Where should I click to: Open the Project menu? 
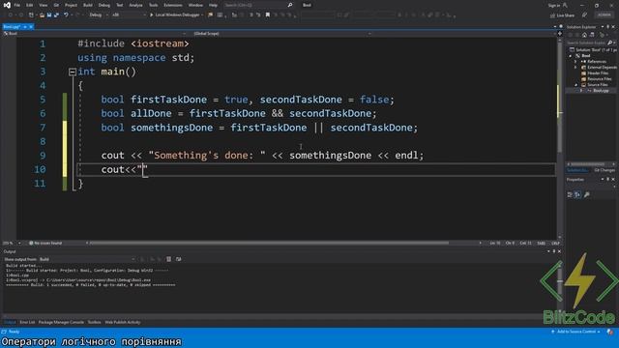71,5
